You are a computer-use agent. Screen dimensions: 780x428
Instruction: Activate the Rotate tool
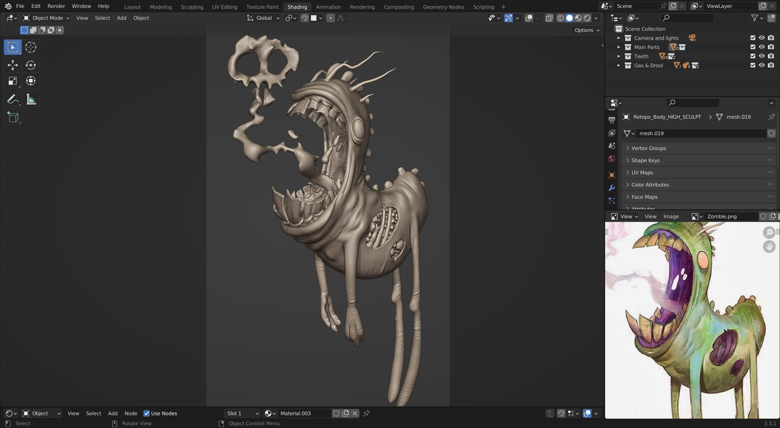coord(30,65)
